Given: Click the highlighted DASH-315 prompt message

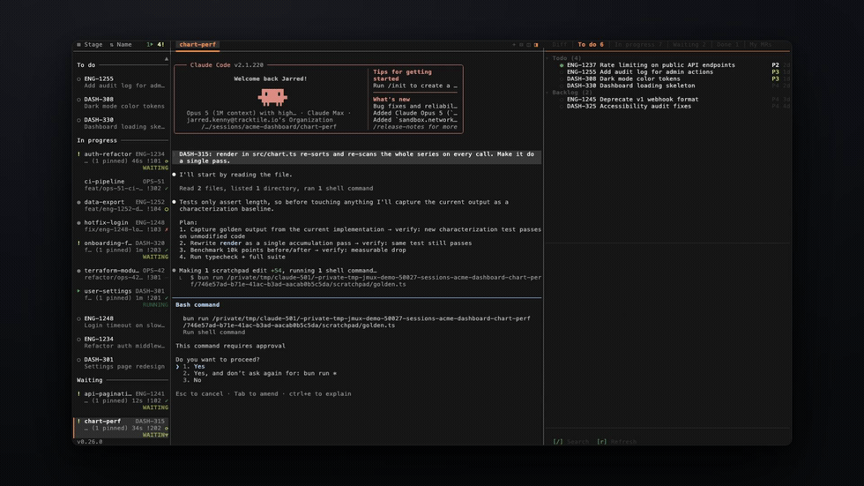Looking at the screenshot, I should coord(357,158).
